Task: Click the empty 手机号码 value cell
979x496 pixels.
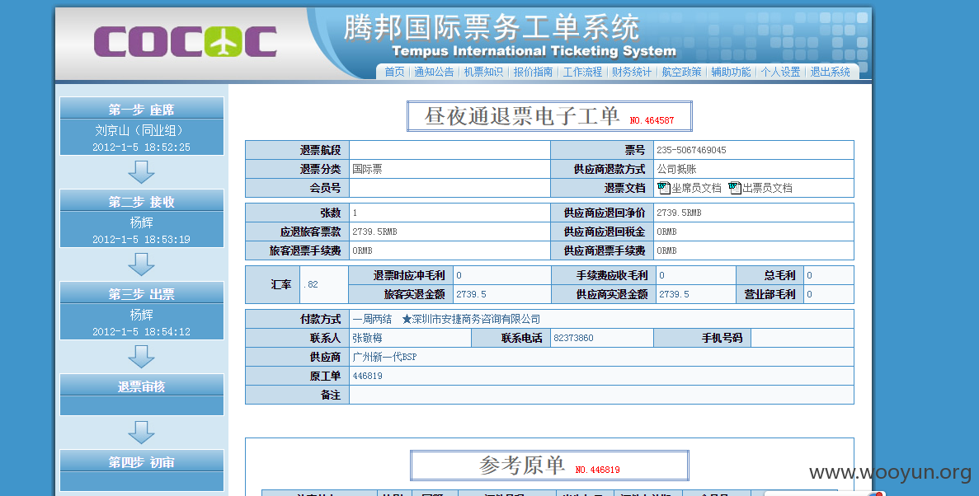Action: point(802,338)
